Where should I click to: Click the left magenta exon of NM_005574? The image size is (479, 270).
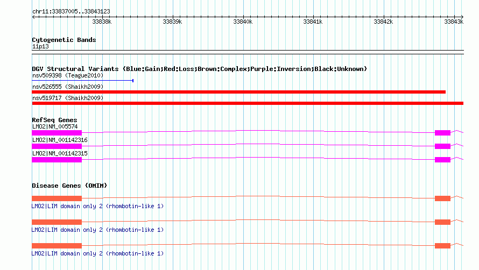pyautogui.click(x=57, y=132)
